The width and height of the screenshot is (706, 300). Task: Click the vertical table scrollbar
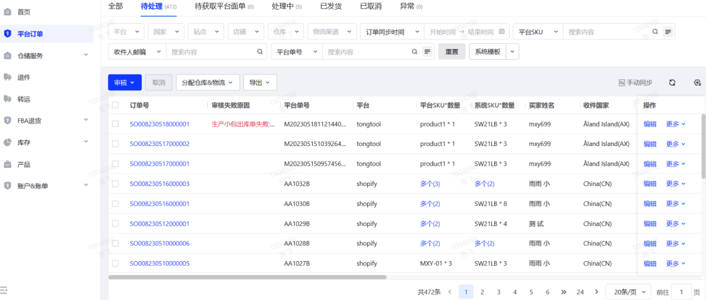[703, 146]
